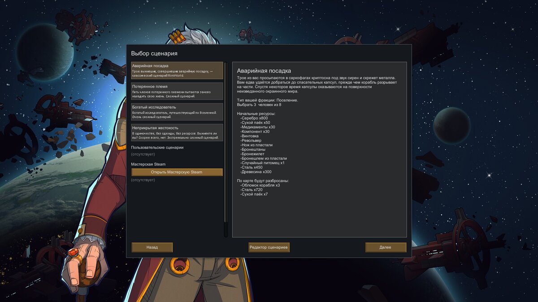The width and height of the screenshot is (538, 302).
Task: Proceed with the Далее button
Action: click(x=386, y=247)
